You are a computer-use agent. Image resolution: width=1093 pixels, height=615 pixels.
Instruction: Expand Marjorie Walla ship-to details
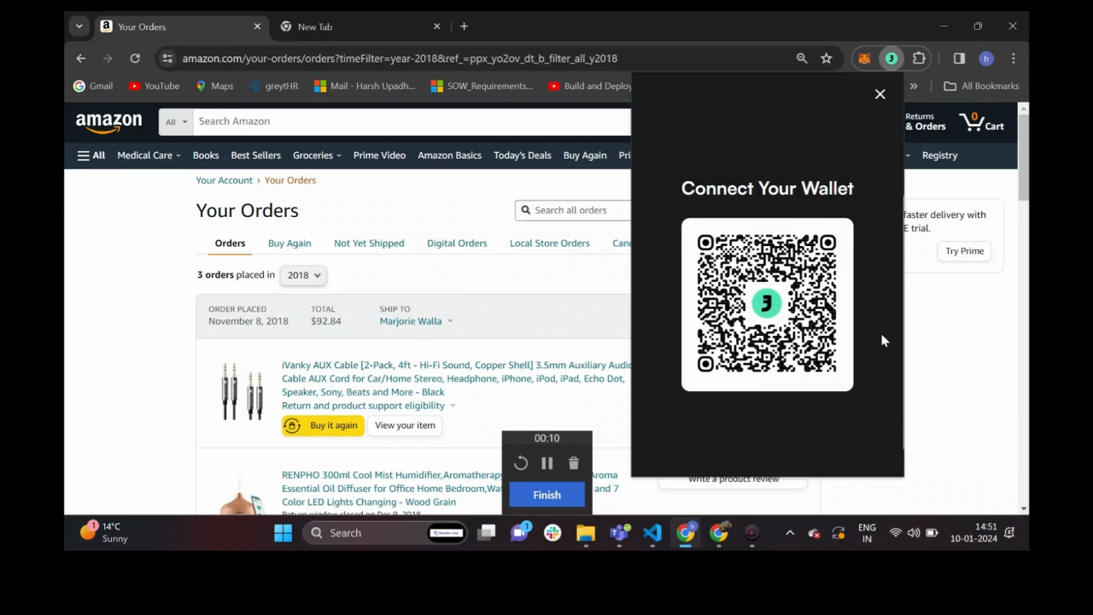pyautogui.click(x=416, y=321)
